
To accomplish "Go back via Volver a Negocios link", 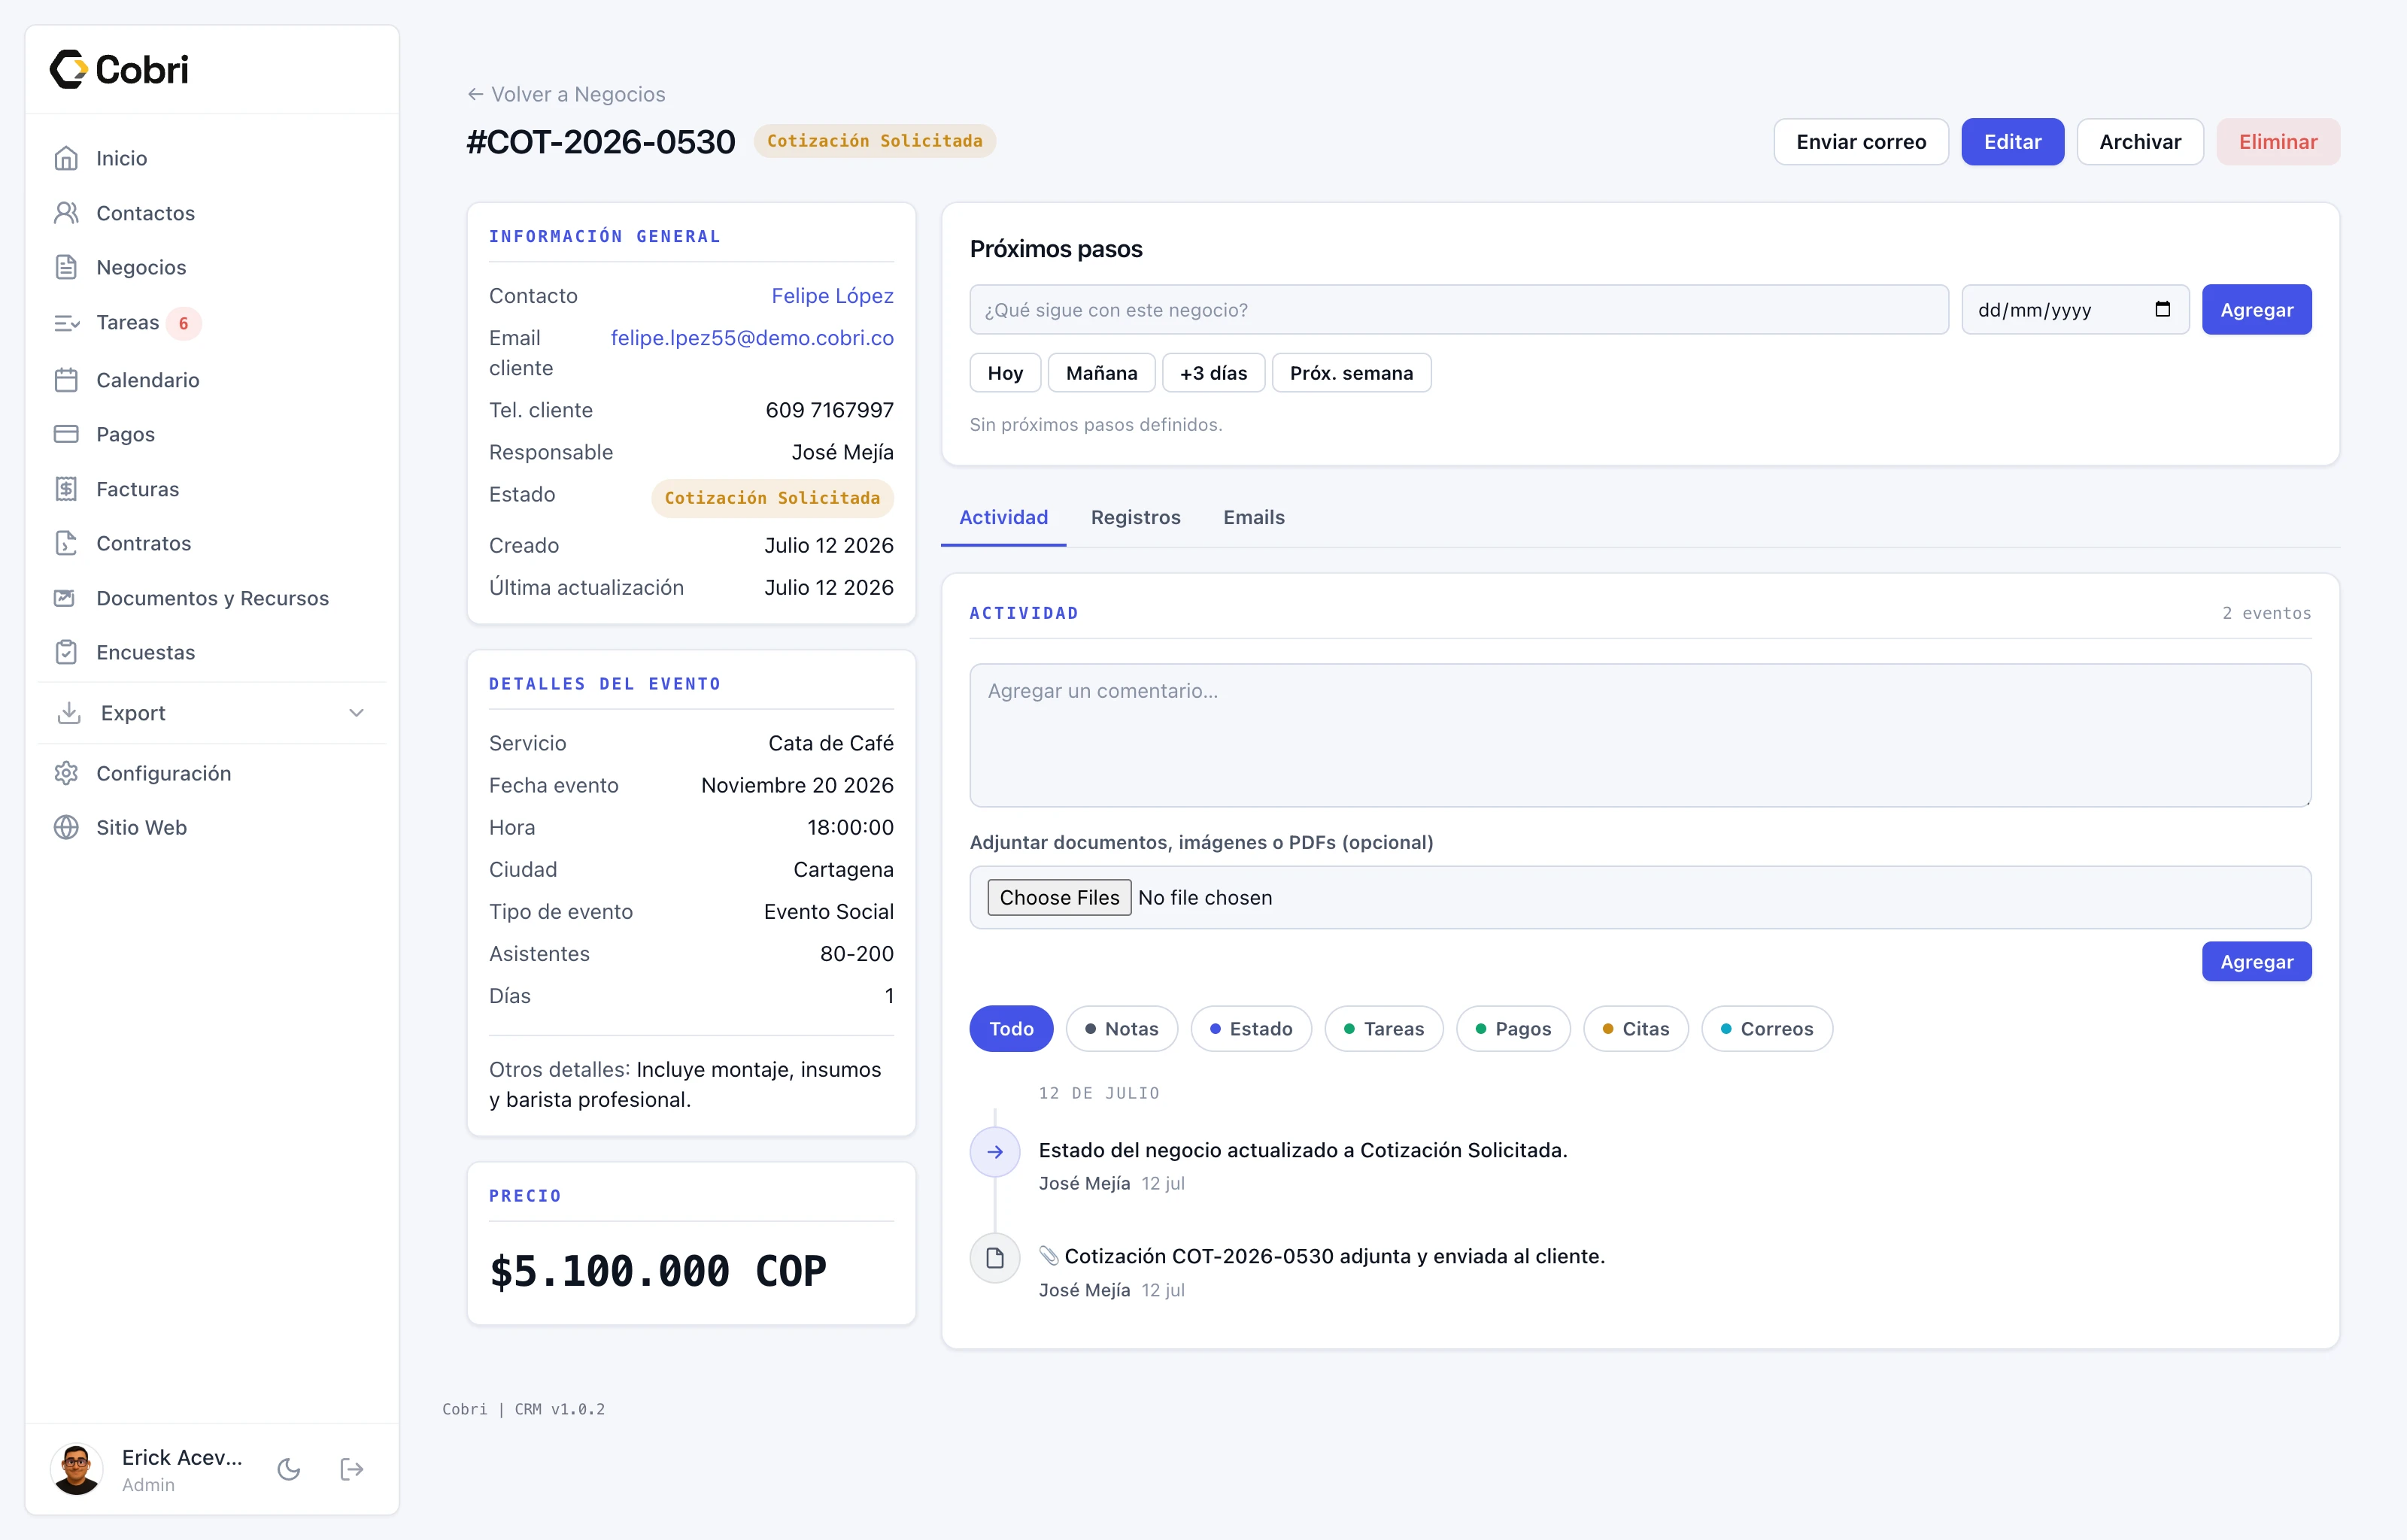I will coord(566,94).
